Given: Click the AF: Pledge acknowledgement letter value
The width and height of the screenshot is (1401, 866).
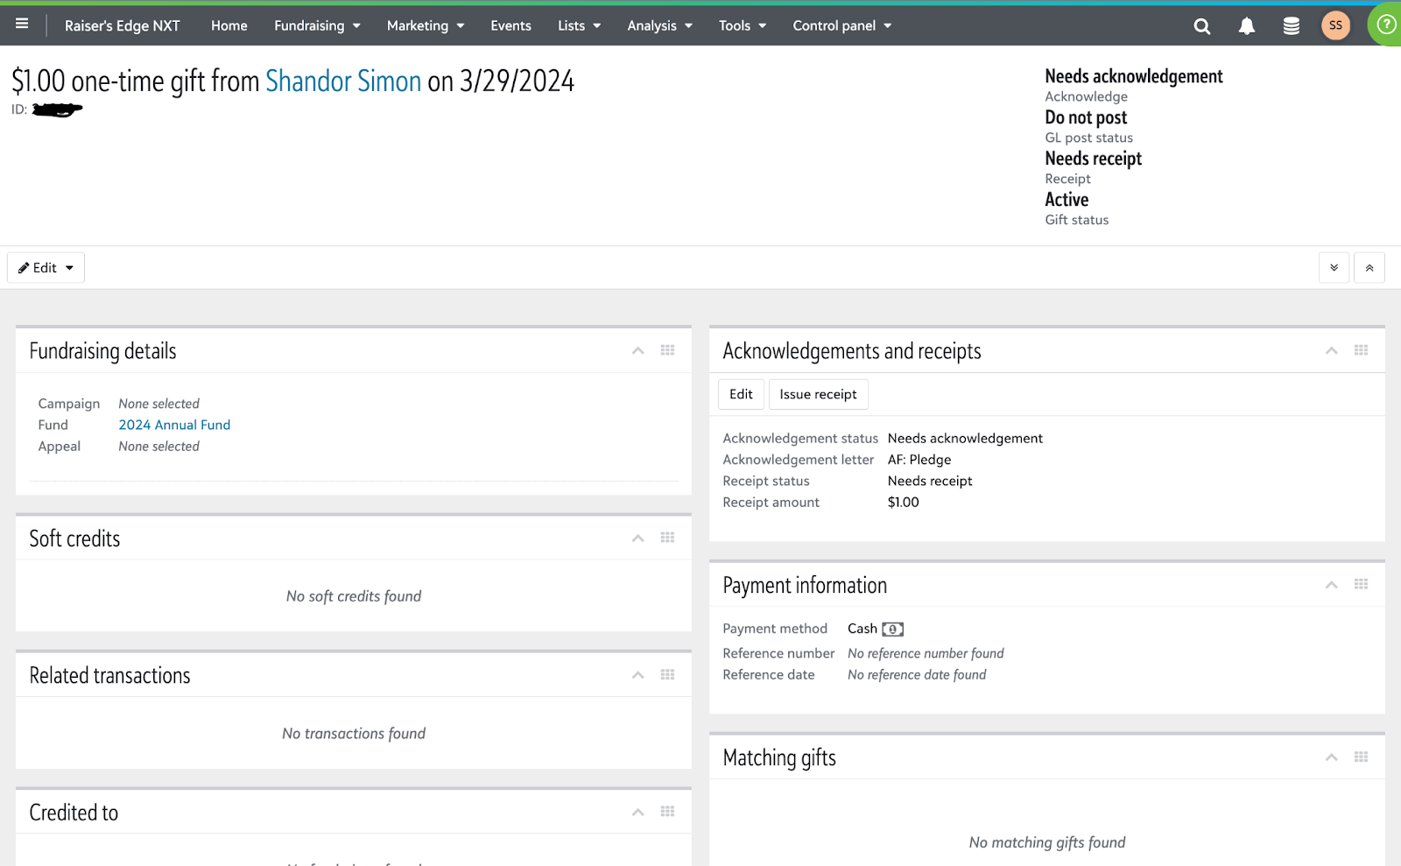Looking at the screenshot, I should 919,460.
